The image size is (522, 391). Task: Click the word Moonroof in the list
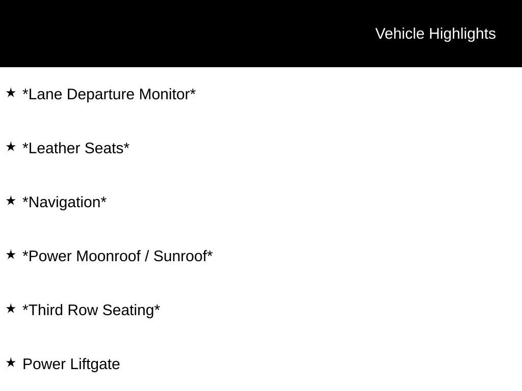coord(109,256)
